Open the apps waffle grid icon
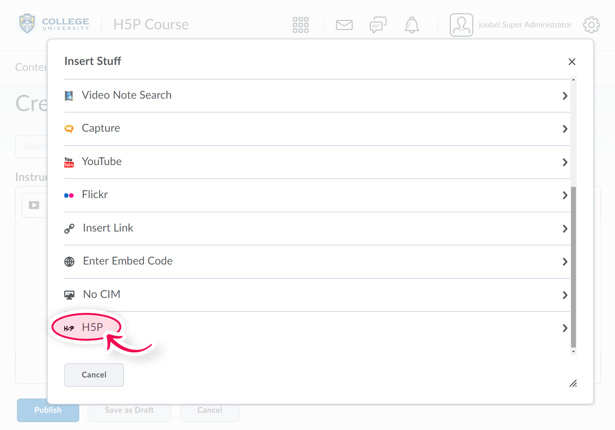 pyautogui.click(x=301, y=25)
